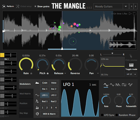Screen dimensions: 140x120
Task: Enable the Random Phase checkbox
Action: pos(117,115)
